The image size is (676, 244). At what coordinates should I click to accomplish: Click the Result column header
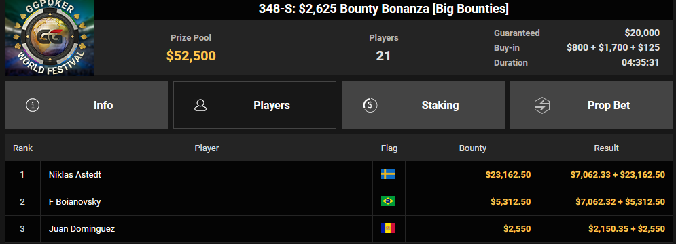606,148
